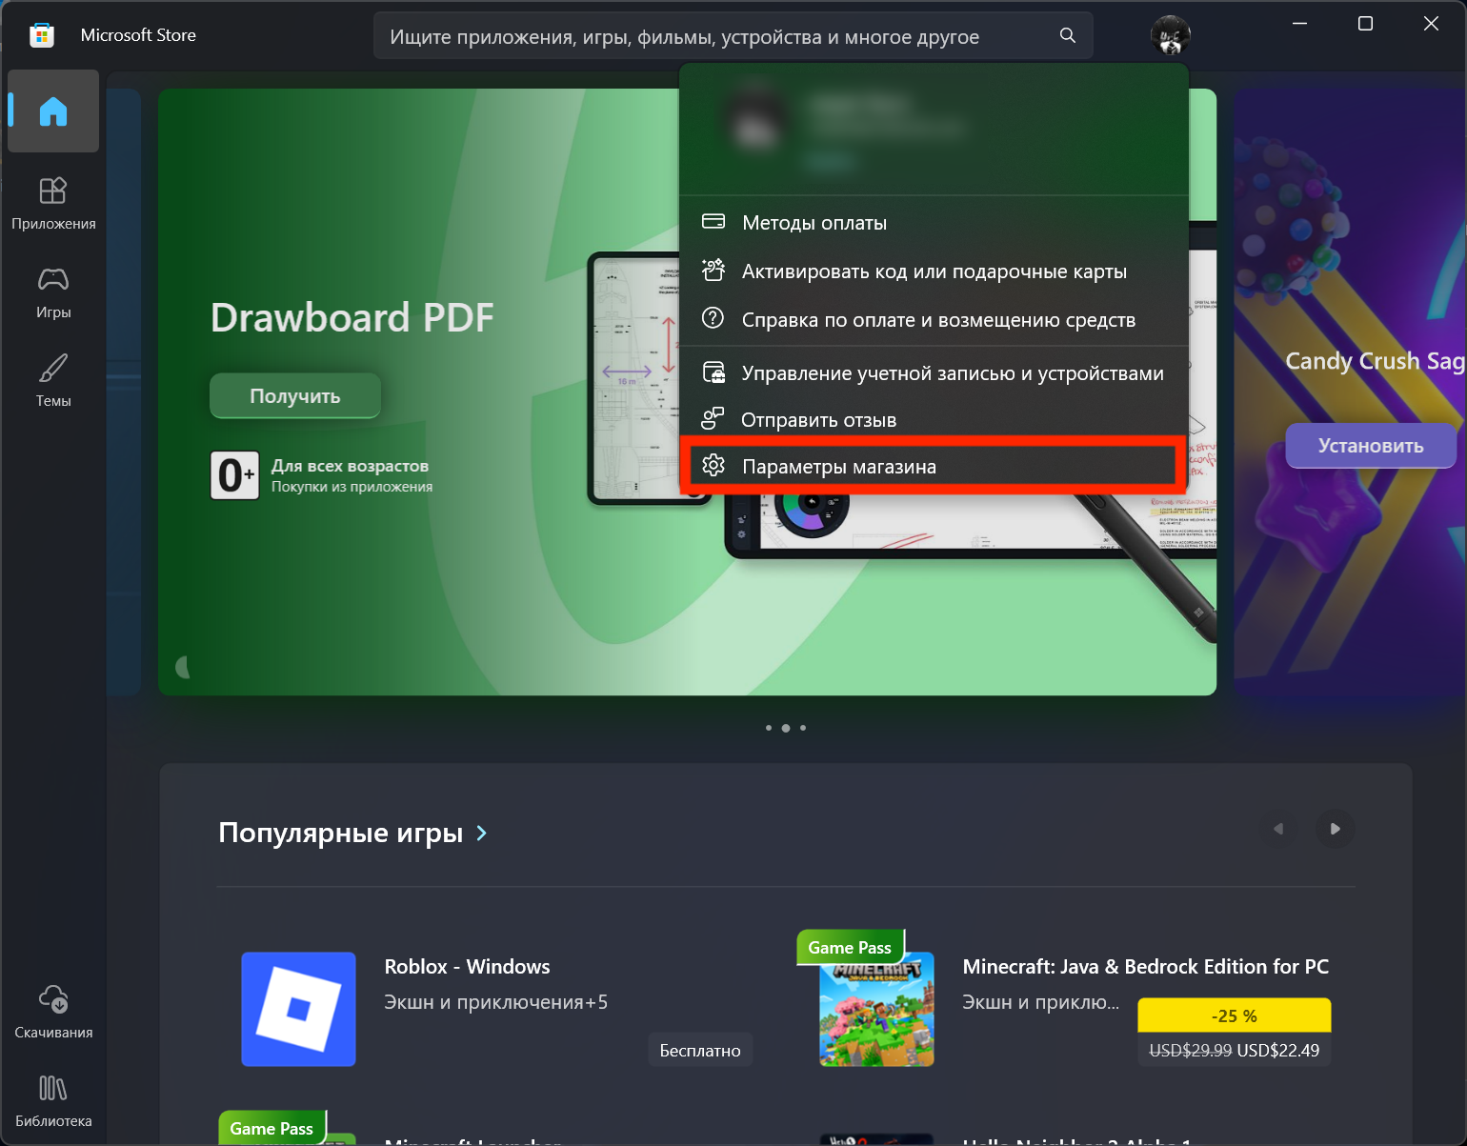Open Параметры магазина
Screen dimensions: 1467x1146
[934, 467]
